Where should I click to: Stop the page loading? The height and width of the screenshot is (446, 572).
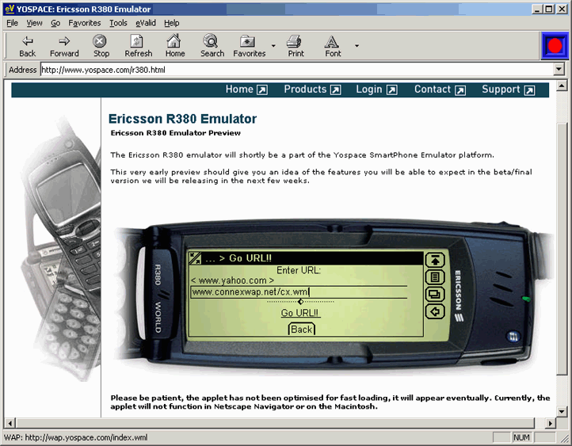101,46
